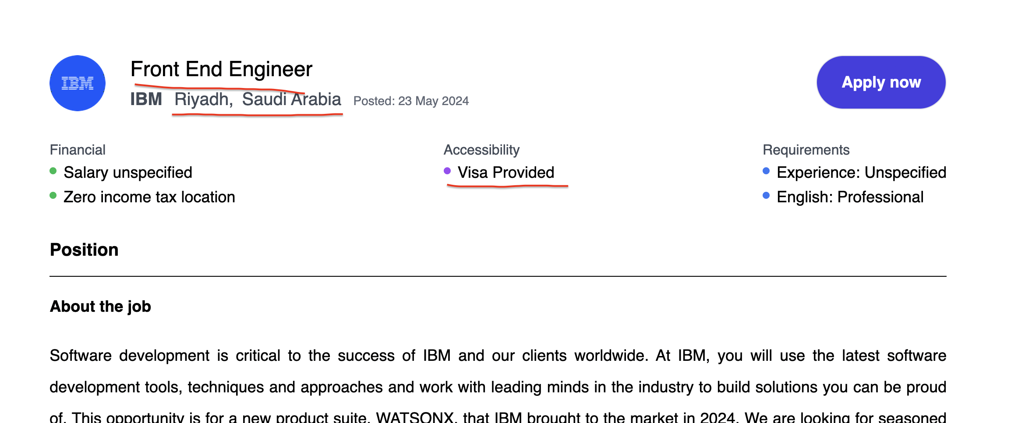This screenshot has height=423, width=1018.
Task: Click the IBM logo icon
Action: pyautogui.click(x=78, y=83)
